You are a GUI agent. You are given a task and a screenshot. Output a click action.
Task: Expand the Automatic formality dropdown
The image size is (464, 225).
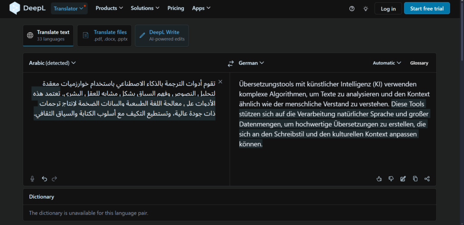pos(387,63)
